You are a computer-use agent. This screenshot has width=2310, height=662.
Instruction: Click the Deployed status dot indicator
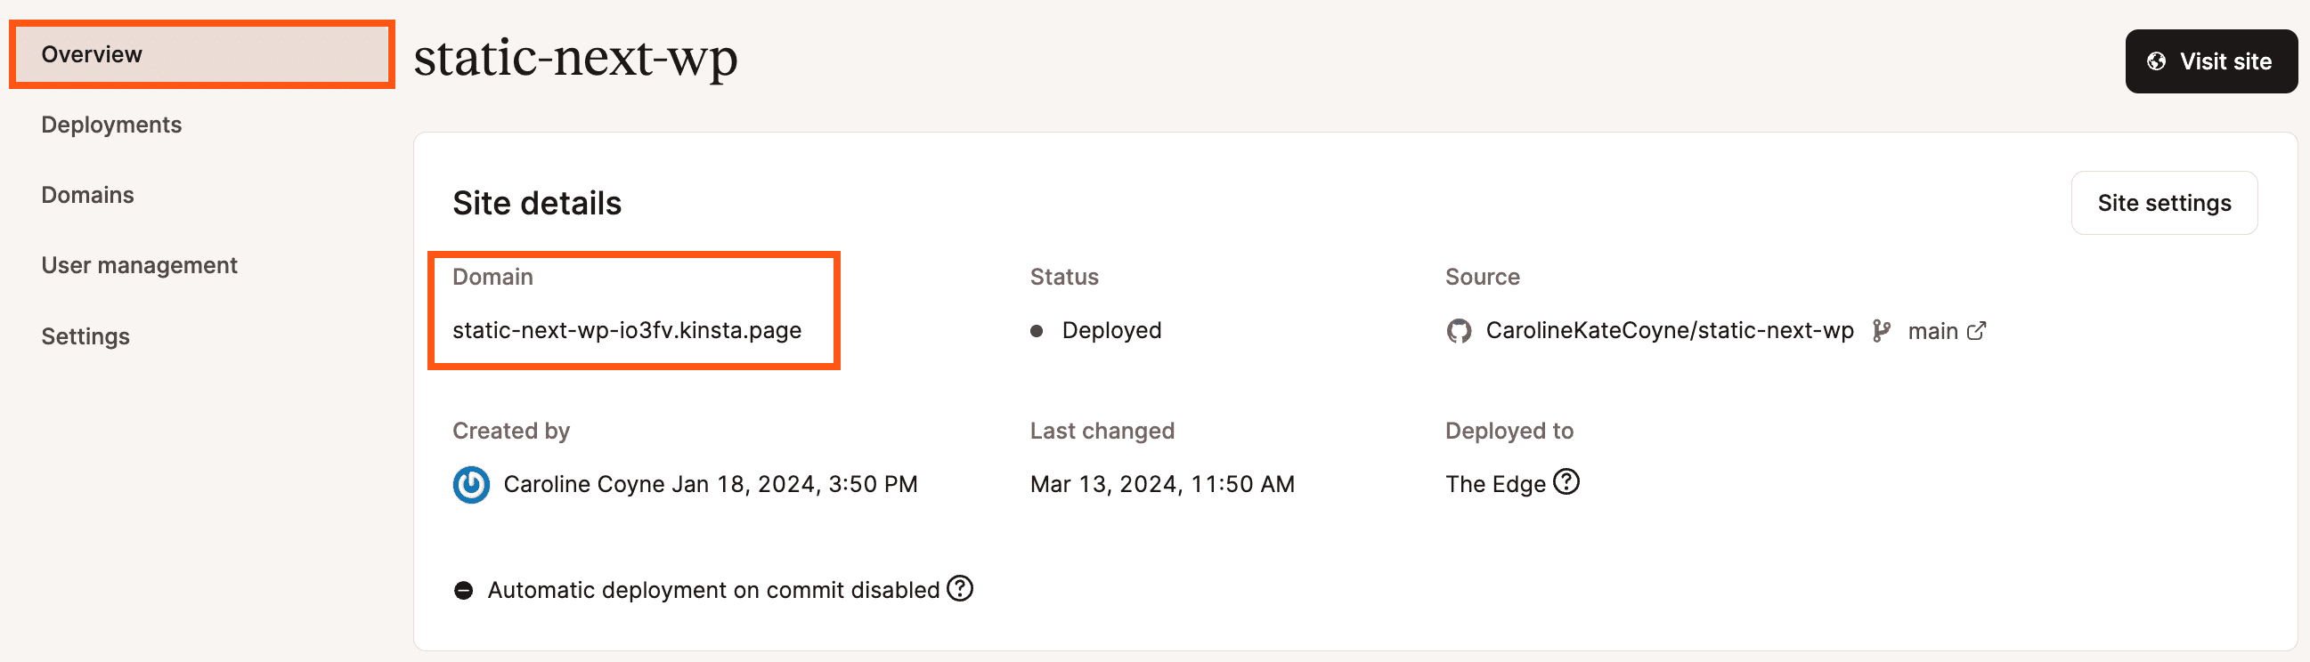pyautogui.click(x=1037, y=332)
